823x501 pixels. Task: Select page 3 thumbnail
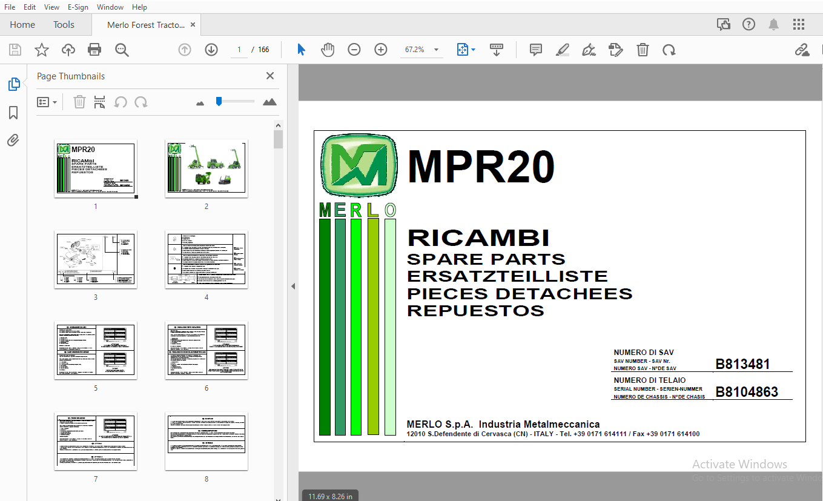pyautogui.click(x=96, y=259)
